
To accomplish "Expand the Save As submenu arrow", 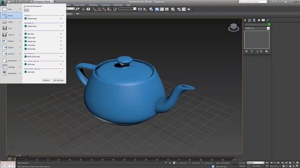I will coord(20,35).
